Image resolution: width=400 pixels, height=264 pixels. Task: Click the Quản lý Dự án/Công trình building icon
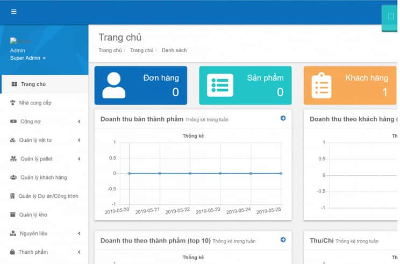click(12, 196)
